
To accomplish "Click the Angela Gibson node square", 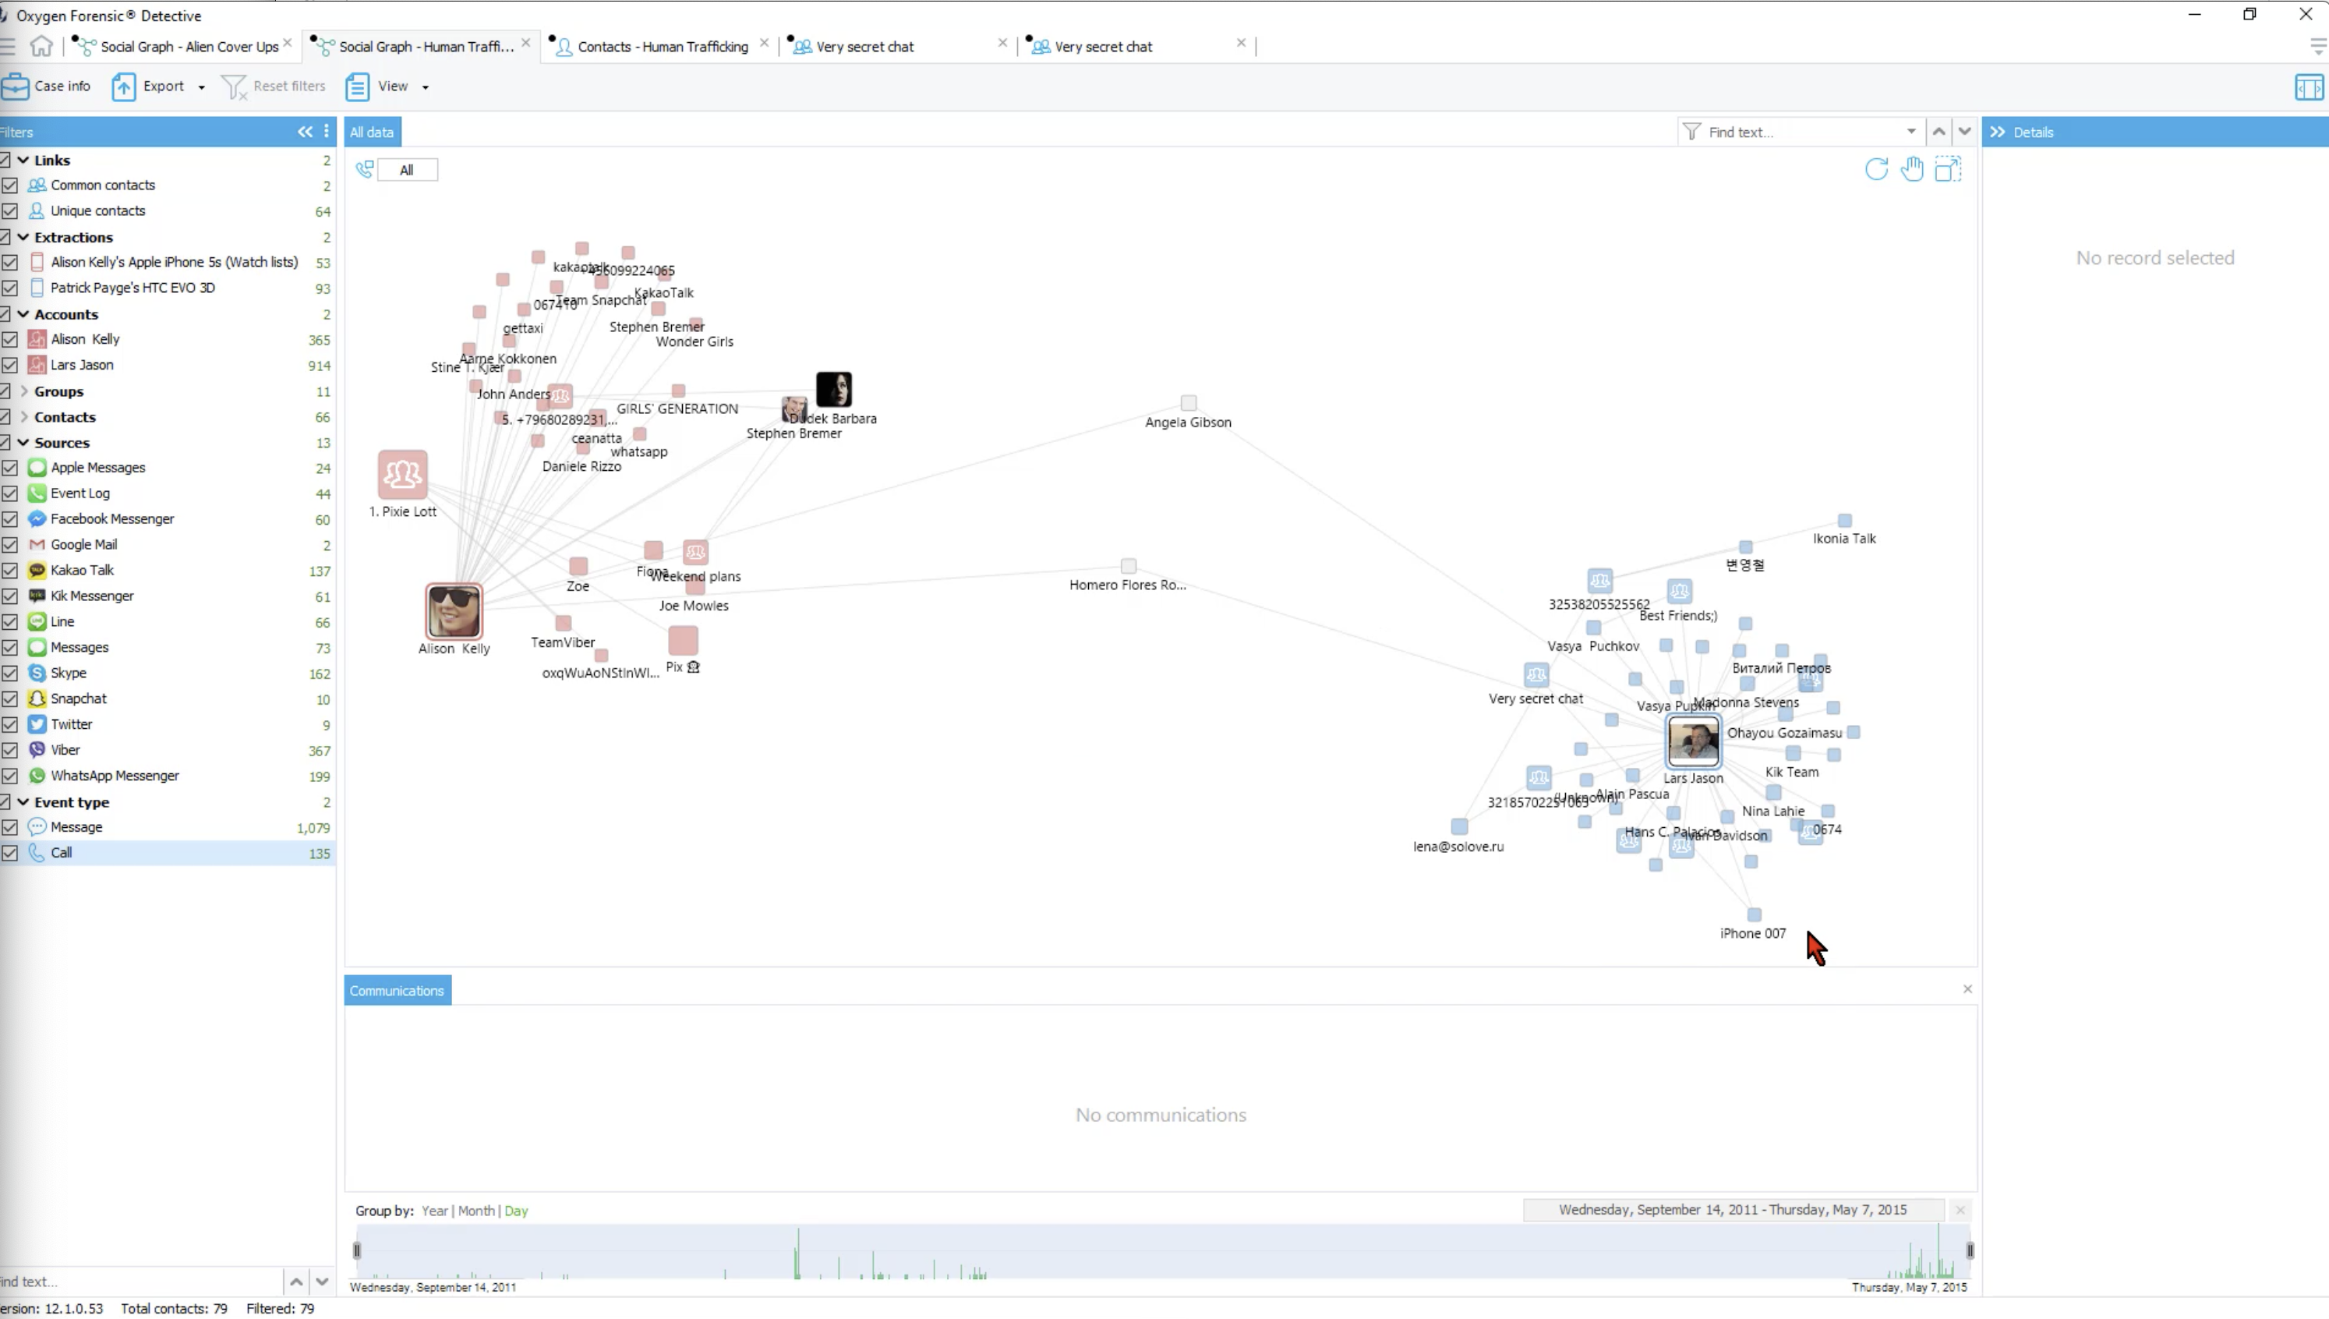I will click(1189, 402).
